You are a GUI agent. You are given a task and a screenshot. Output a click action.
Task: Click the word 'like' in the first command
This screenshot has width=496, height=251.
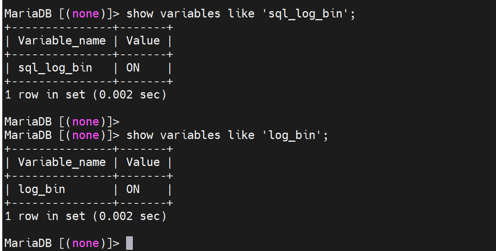point(241,14)
